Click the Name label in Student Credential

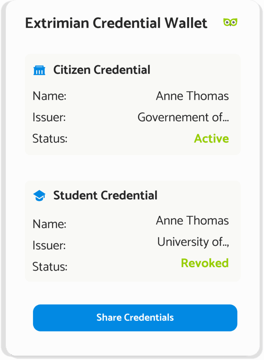(49, 224)
